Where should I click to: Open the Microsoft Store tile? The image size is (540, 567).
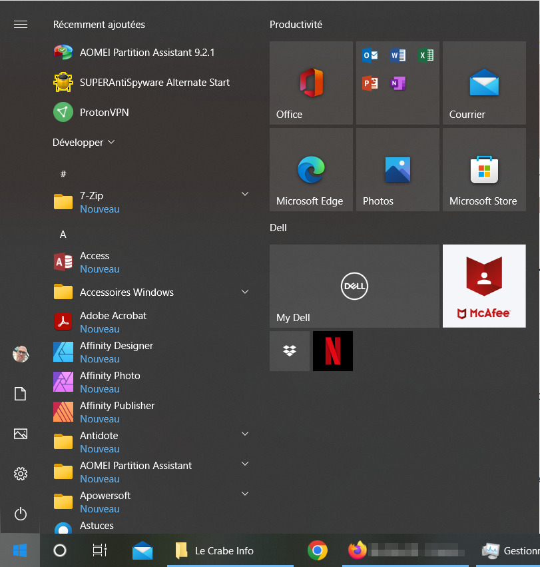point(484,170)
